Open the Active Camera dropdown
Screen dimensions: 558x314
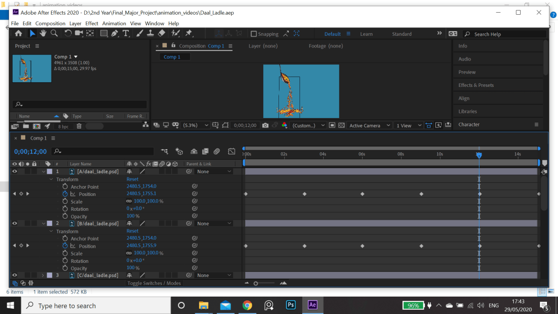pos(370,125)
